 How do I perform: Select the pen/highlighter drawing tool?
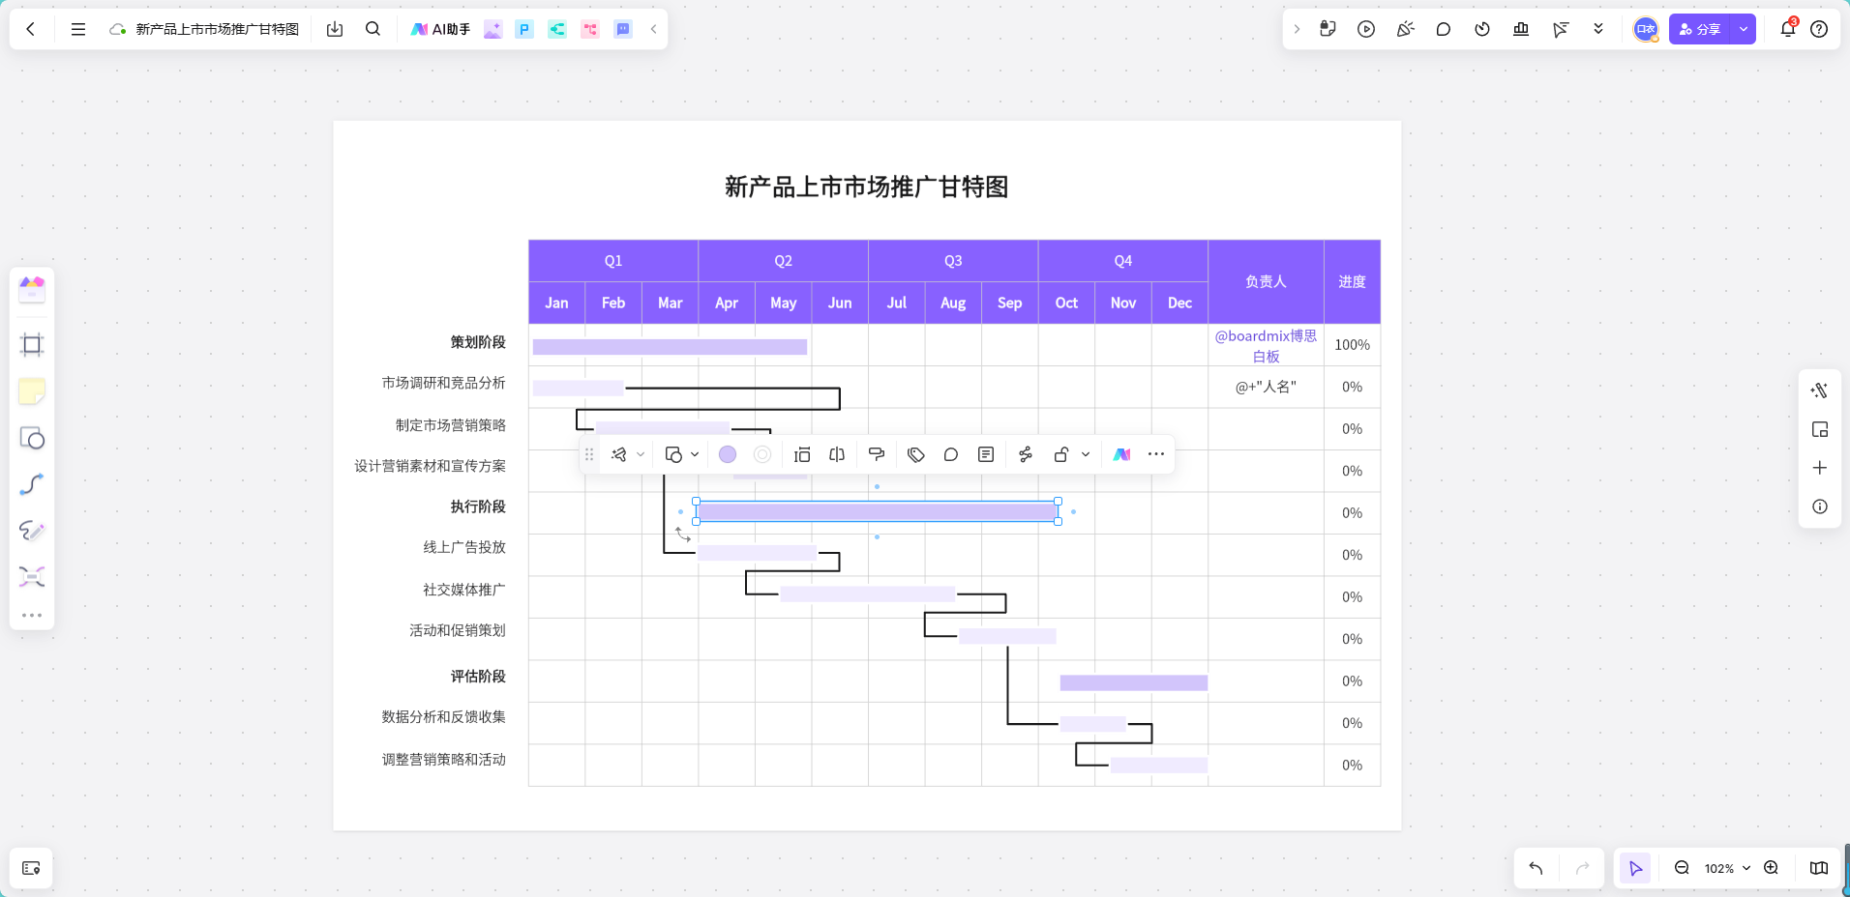[32, 531]
